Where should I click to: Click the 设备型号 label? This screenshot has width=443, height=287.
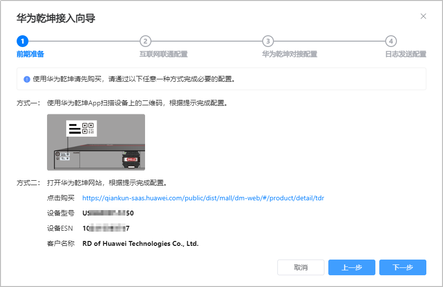pyautogui.click(x=60, y=213)
